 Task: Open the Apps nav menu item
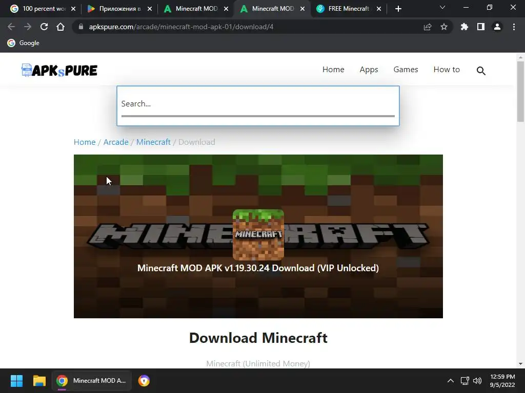[x=369, y=70]
